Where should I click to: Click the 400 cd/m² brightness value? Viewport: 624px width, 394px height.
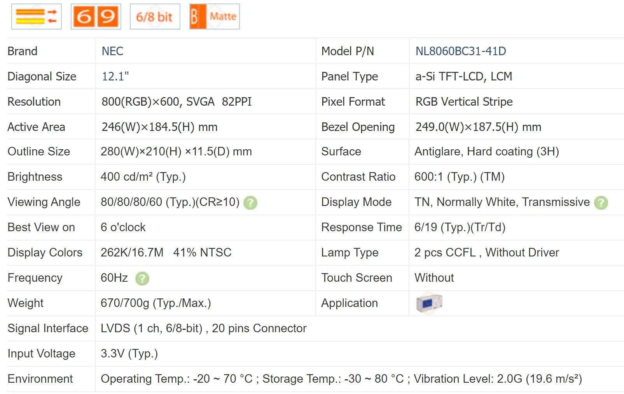[143, 177]
